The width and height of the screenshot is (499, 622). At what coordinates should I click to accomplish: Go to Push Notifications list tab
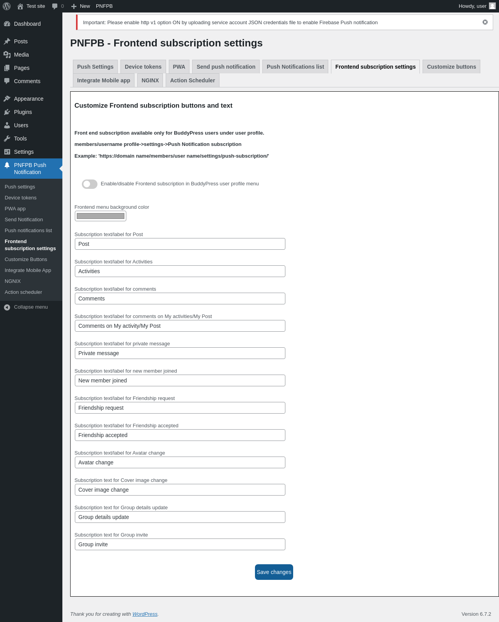pos(296,67)
